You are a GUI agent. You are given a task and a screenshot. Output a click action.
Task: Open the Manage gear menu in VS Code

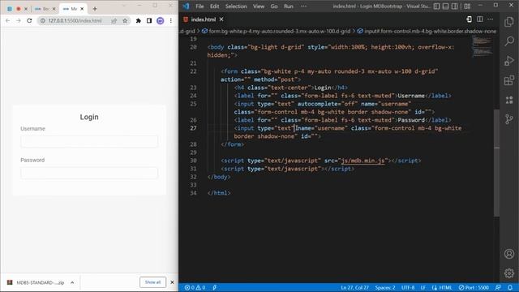click(x=509, y=273)
